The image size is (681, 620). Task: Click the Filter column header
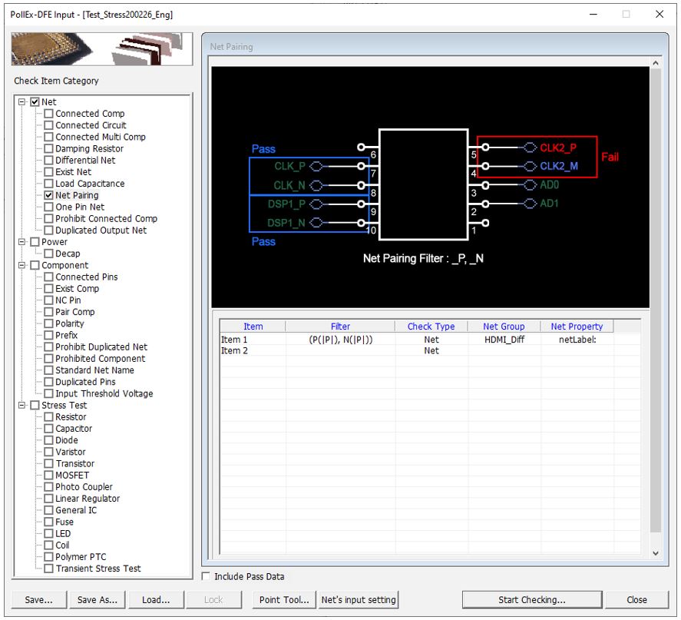340,327
